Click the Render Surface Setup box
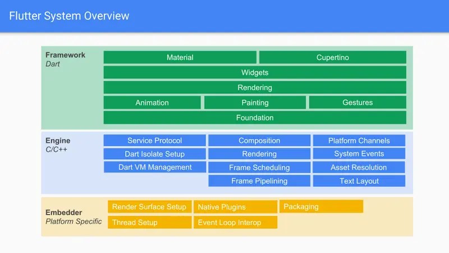Image resolution: width=449 pixels, height=253 pixels. [x=150, y=207]
